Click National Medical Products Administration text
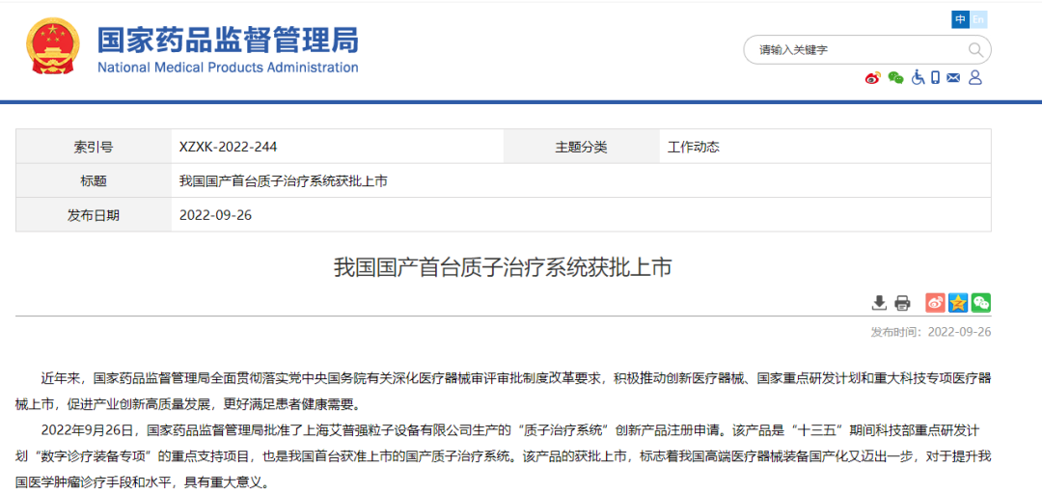Viewport: 1042px width, 494px height. tap(228, 68)
